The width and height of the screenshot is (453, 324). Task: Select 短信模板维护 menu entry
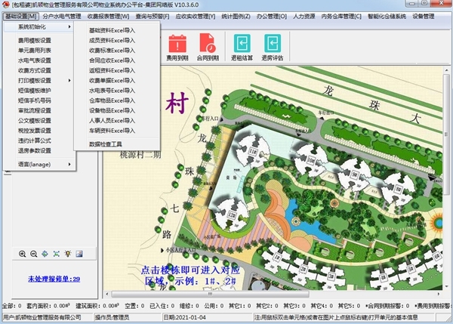[x=35, y=91]
